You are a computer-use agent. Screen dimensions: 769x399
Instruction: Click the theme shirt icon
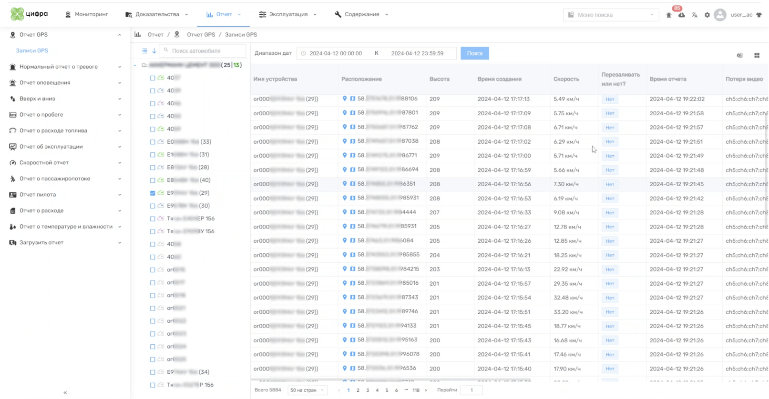[x=759, y=15]
